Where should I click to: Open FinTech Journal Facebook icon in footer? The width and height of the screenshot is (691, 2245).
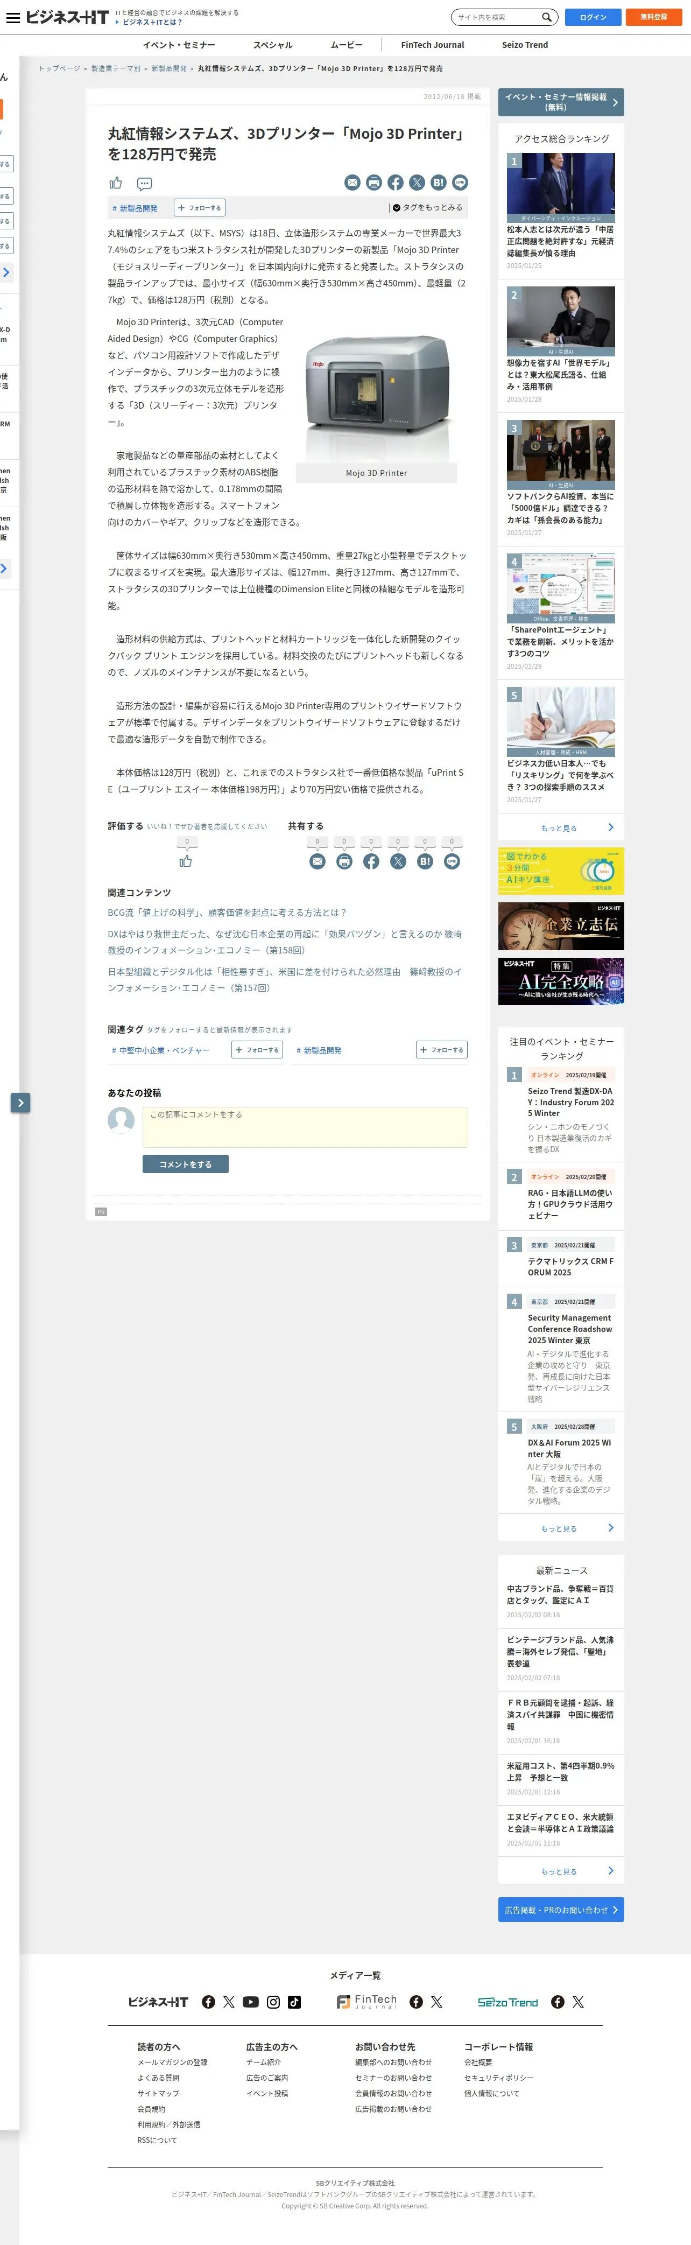[x=417, y=2002]
